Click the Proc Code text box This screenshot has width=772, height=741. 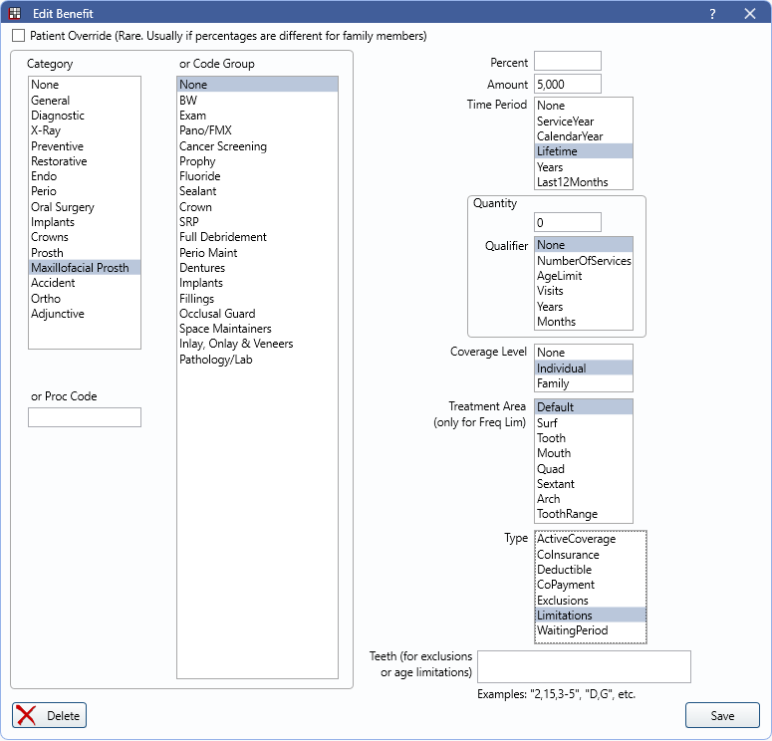pyautogui.click(x=85, y=417)
